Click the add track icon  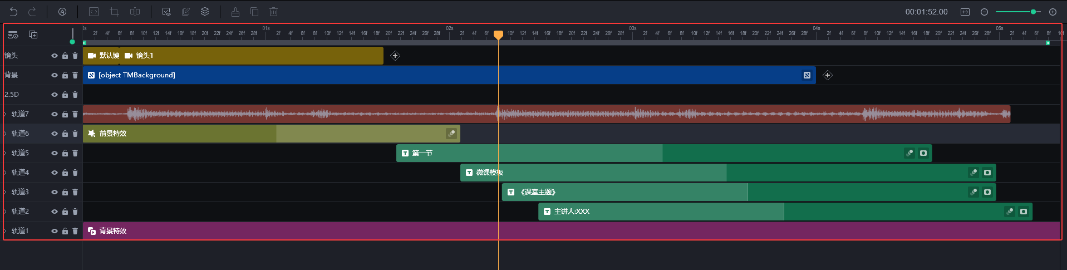click(33, 35)
